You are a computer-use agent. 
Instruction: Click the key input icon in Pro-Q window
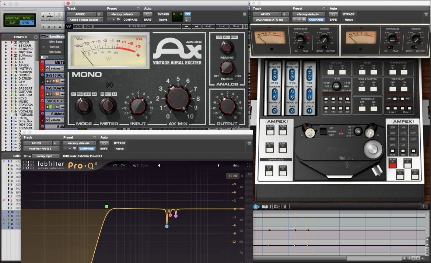click(27, 156)
